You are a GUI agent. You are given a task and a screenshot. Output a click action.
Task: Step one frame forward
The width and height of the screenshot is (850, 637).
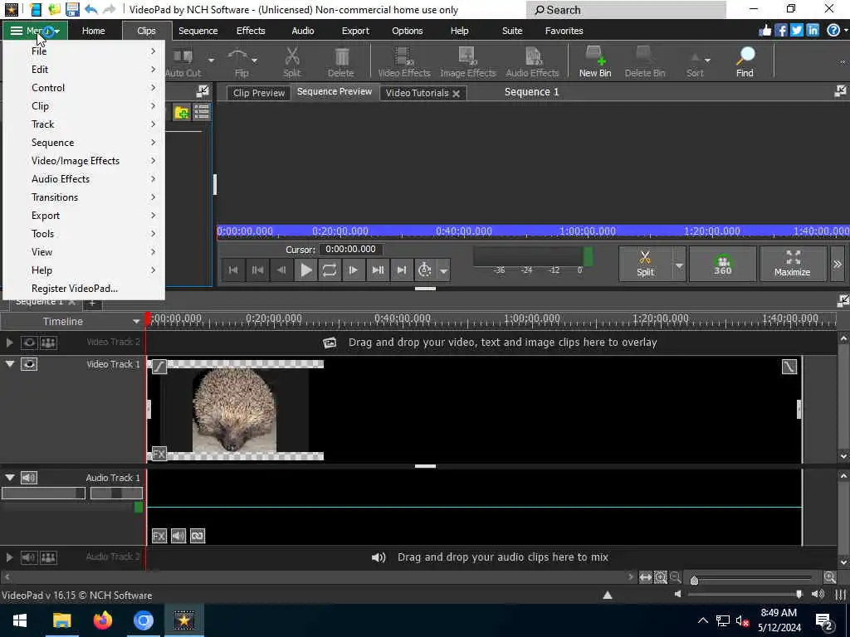353,270
